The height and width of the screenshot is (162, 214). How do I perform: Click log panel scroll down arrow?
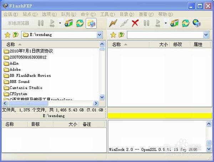[209, 149]
